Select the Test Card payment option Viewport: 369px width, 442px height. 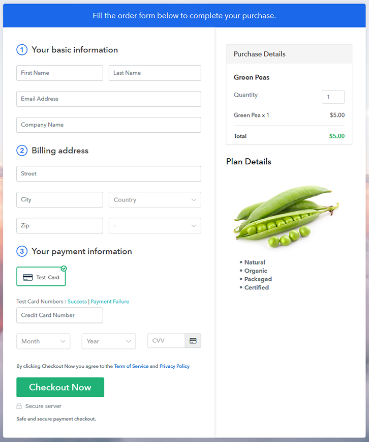tap(41, 277)
